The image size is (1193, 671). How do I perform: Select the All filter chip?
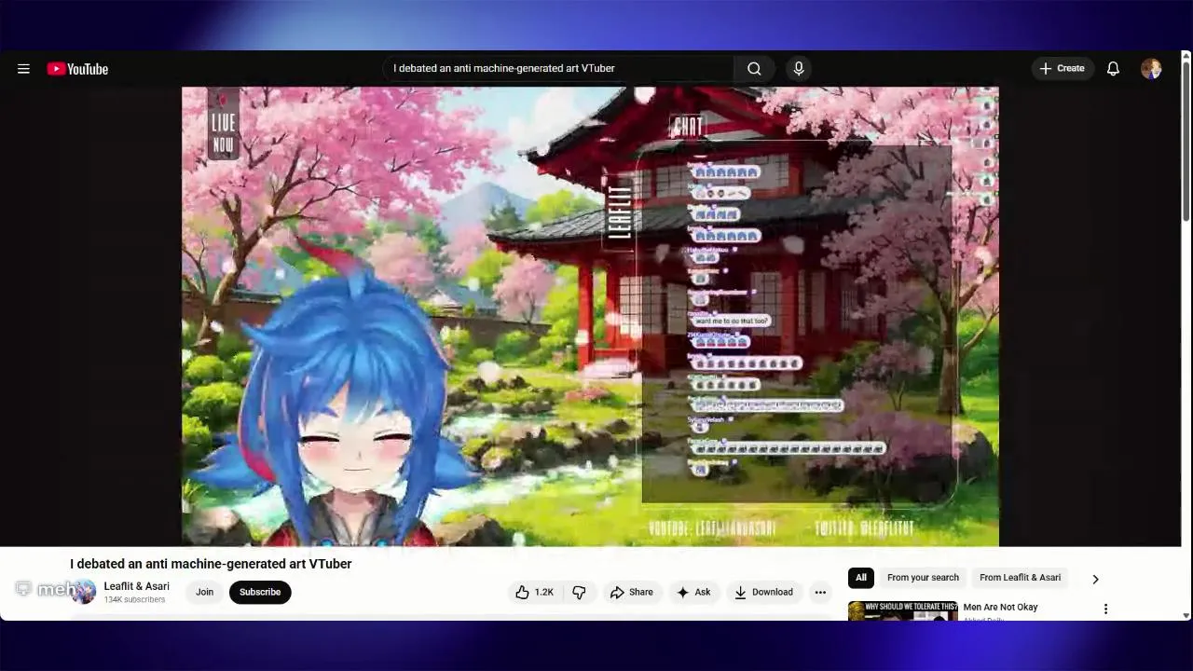click(861, 578)
